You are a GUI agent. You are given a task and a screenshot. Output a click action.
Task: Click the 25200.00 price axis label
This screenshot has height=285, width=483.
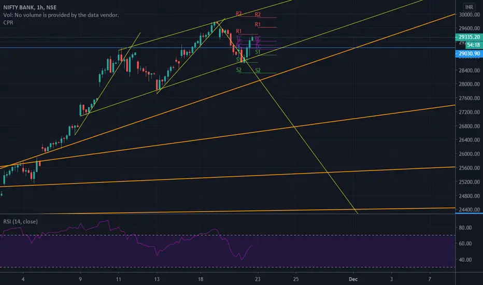pyautogui.click(x=469, y=182)
